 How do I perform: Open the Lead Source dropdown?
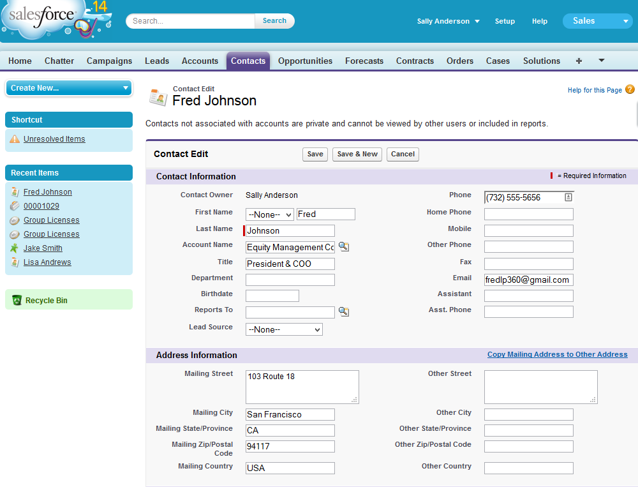(284, 329)
